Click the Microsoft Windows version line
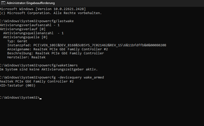This screenshot has width=204, height=126. point(43,9)
